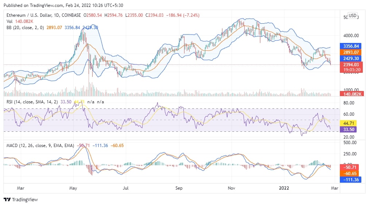Image resolution: width=369 pixels, height=206 pixels.
Task: Click the 2429.30 lower band price label
Action: [351, 59]
